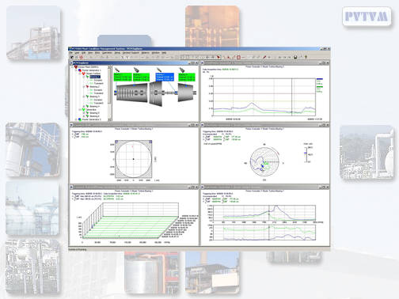Click the blue highlighted bearing channel box
The height and width of the screenshot is (299, 399).
165,78
